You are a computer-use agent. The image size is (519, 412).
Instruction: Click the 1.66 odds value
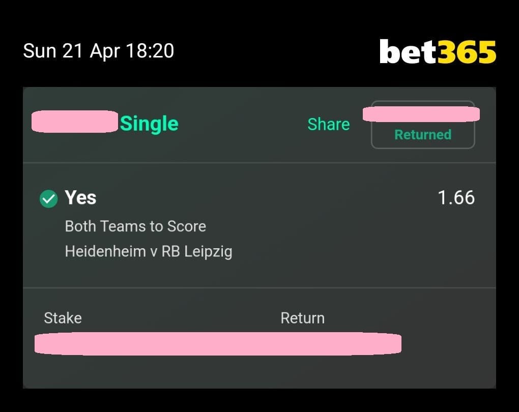pos(456,197)
